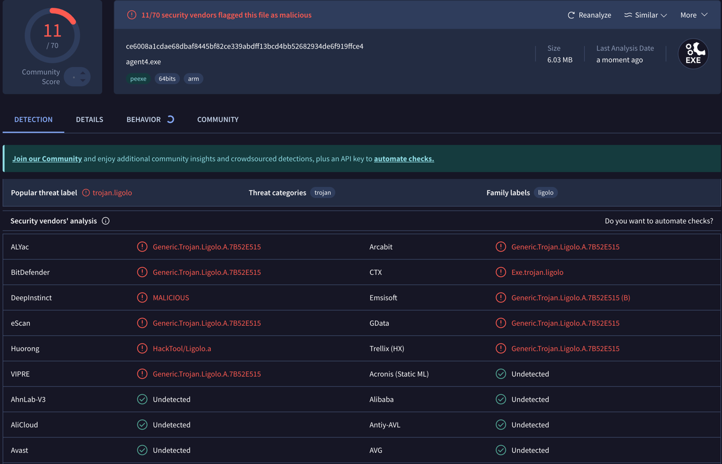Follow the Join our Community link
This screenshot has width=722, height=464.
(47, 159)
